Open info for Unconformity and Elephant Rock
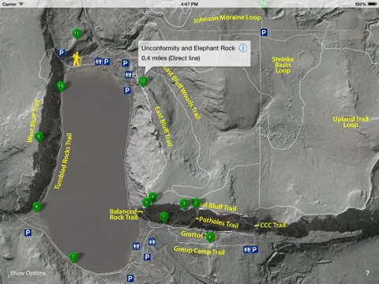The image size is (379, 284). (x=243, y=48)
